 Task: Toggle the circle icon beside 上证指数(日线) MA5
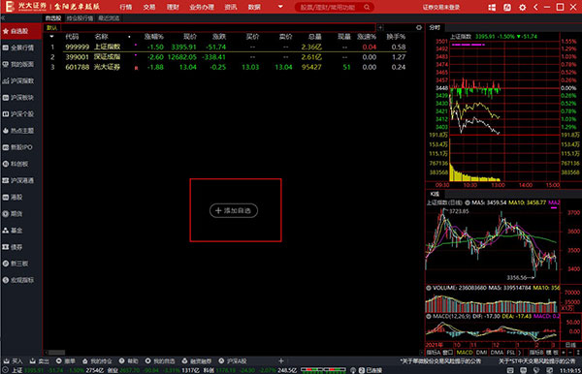tap(468, 203)
